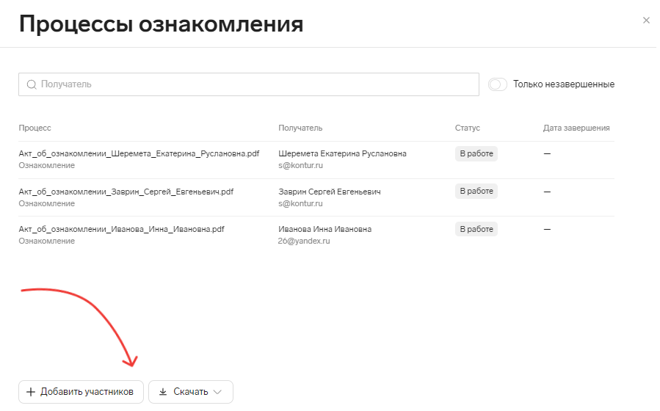Click the Процесс column header

35,128
